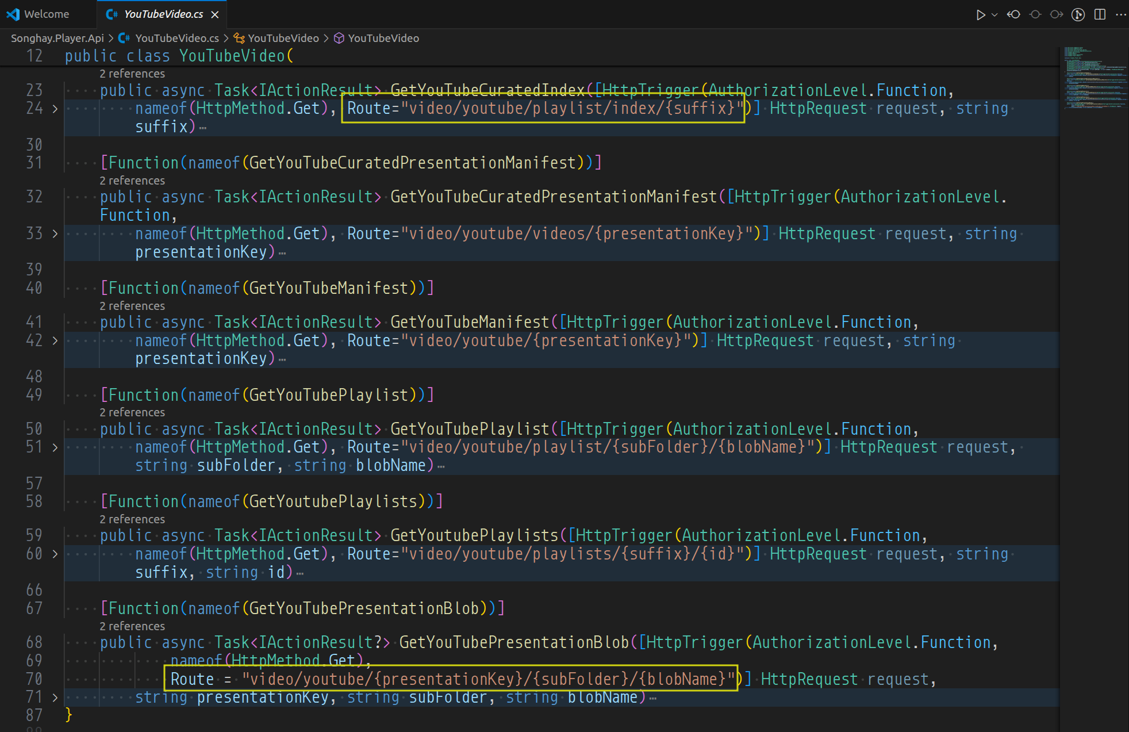Viewport: 1129px width, 732px height.
Task: Expand the folded region at line 60
Action: pyautogui.click(x=55, y=554)
